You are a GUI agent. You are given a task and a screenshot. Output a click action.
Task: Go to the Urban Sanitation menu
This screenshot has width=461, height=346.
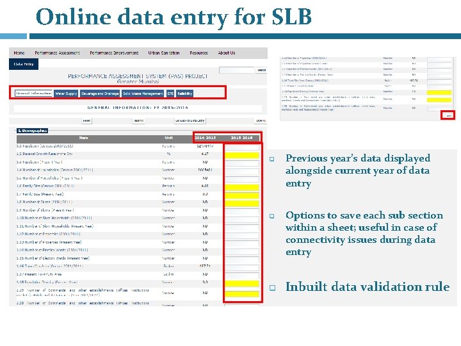164,53
